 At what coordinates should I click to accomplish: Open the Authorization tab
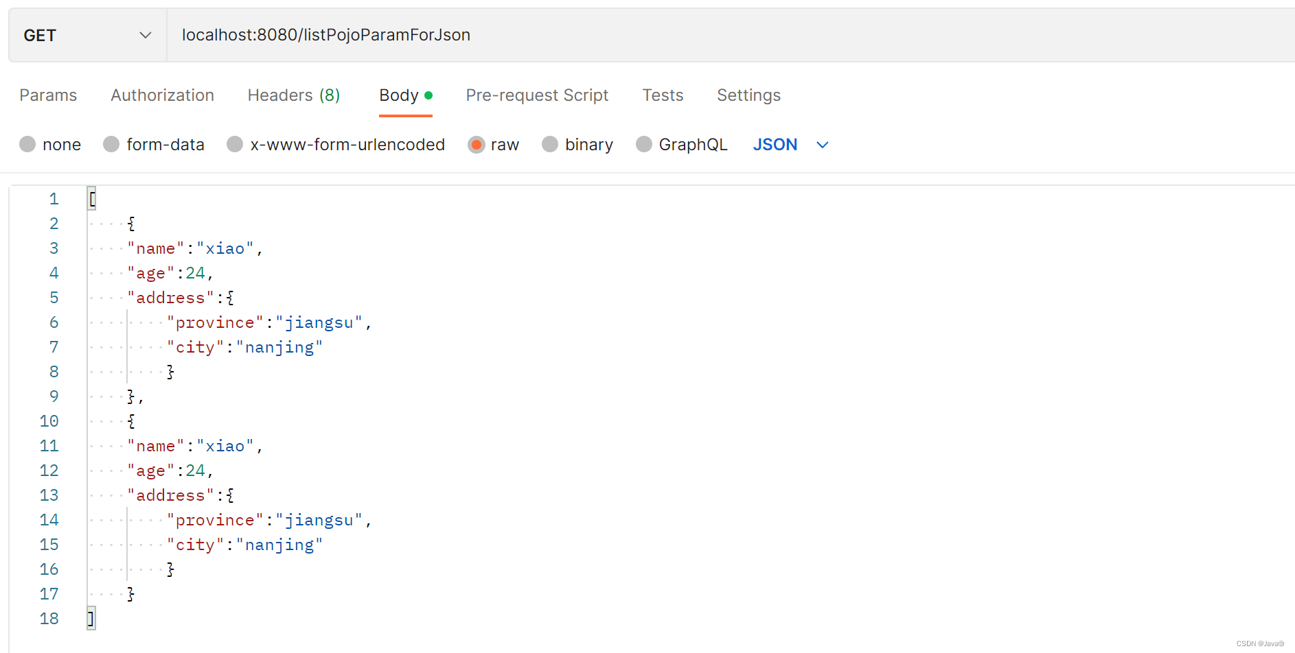(x=163, y=95)
